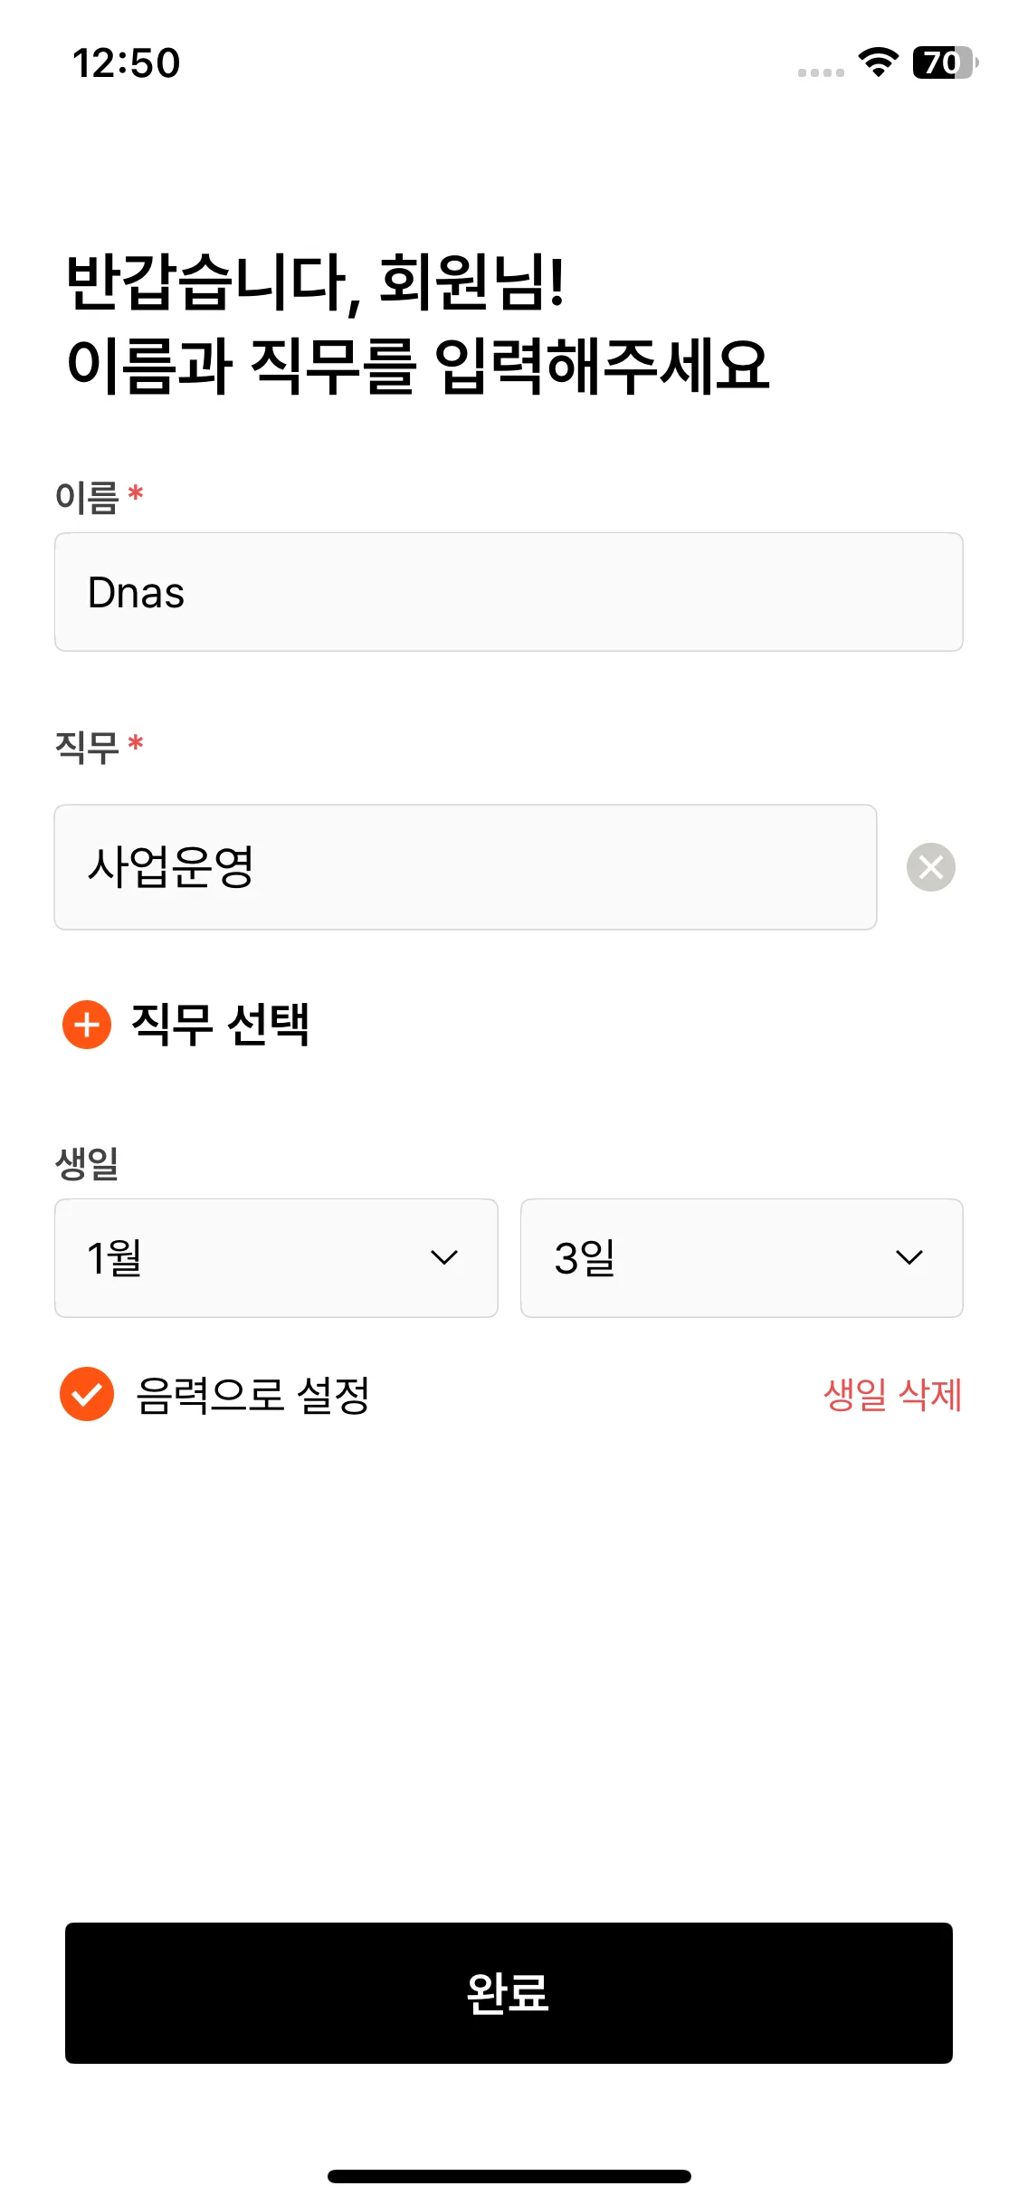Click the chevron arrow in the 1월 selector
Screen dimensions: 1018x2205
pyautogui.click(x=444, y=1257)
